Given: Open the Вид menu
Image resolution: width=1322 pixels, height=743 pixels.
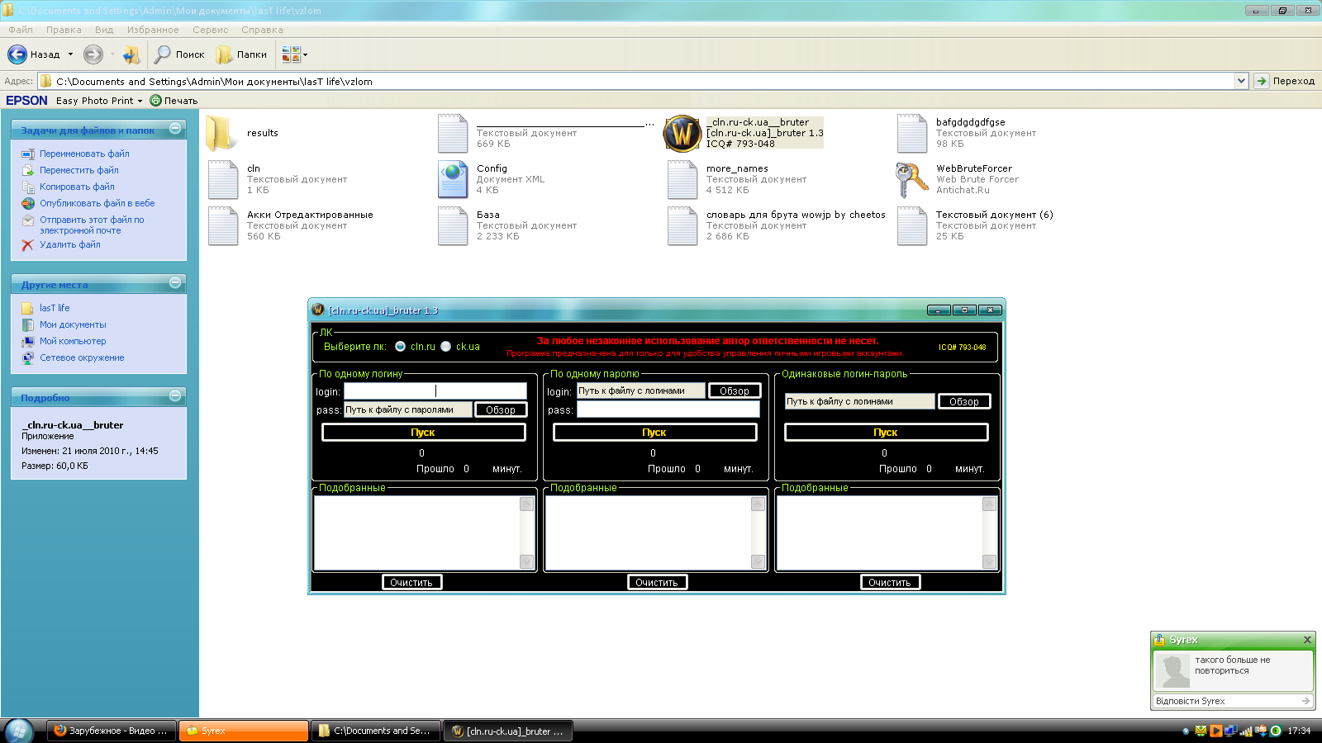Looking at the screenshot, I should pyautogui.click(x=104, y=30).
